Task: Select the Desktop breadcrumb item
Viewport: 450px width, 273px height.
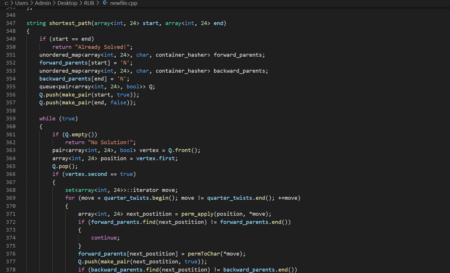Action: 67,3
